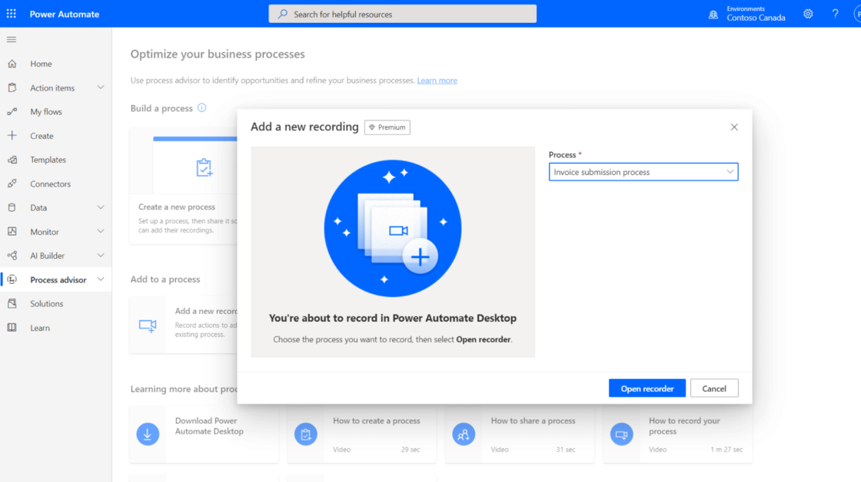
Task: Open the app launcher waffle icon
Action: pyautogui.click(x=12, y=14)
